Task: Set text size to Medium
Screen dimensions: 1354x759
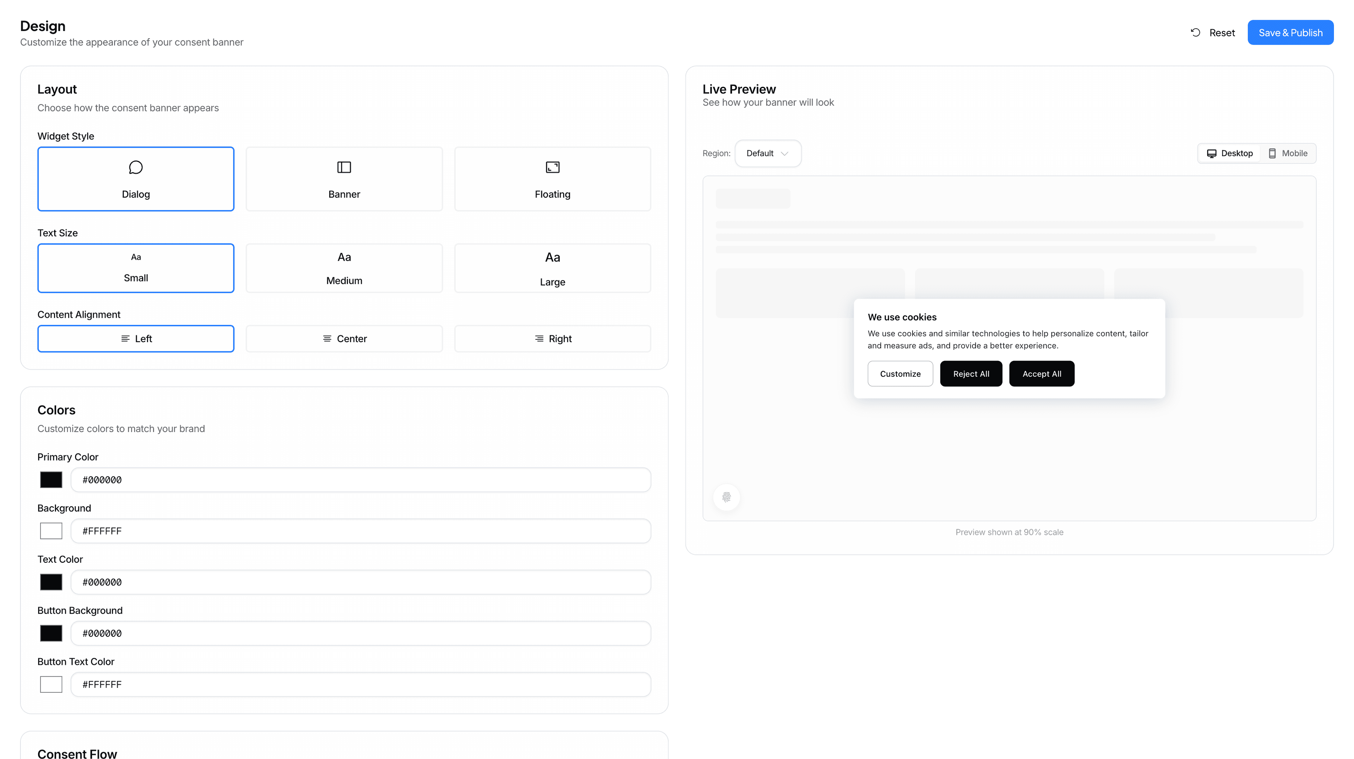Action: 344,268
